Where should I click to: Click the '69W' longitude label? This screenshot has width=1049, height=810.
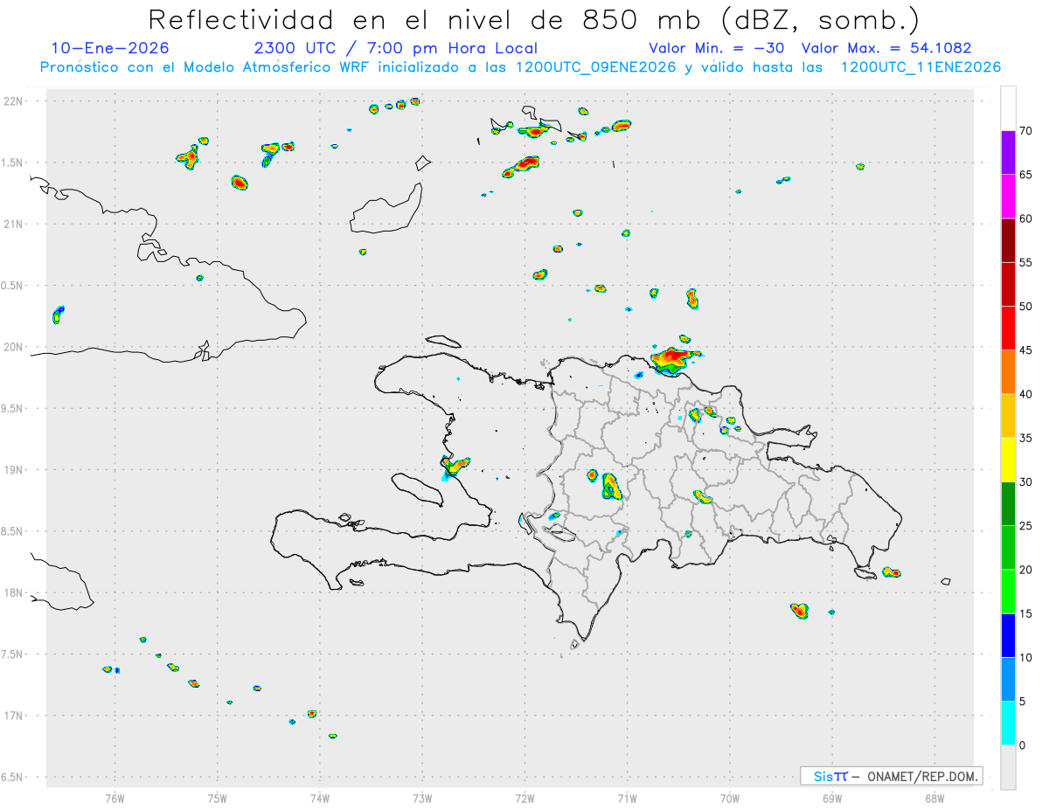(832, 799)
